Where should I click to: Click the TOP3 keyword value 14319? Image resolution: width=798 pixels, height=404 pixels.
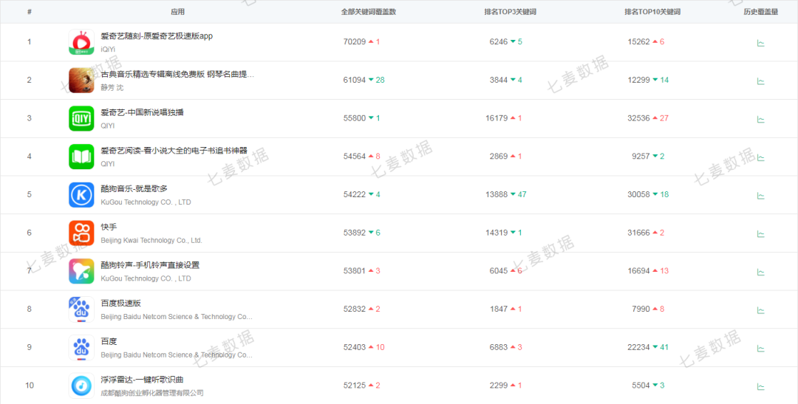(497, 233)
